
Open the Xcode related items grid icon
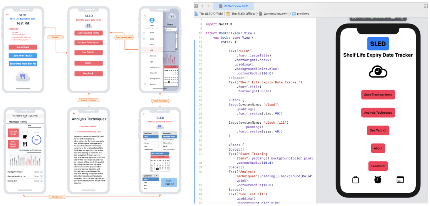coord(196,6)
